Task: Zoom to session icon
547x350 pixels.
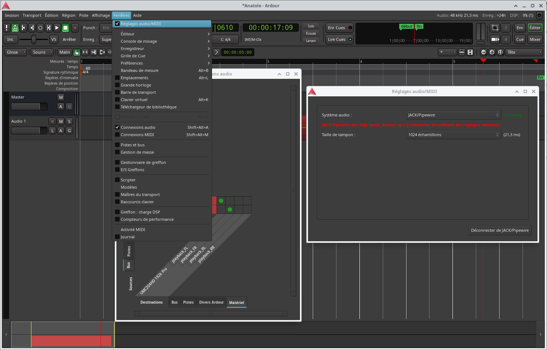Action: click(x=500, y=52)
